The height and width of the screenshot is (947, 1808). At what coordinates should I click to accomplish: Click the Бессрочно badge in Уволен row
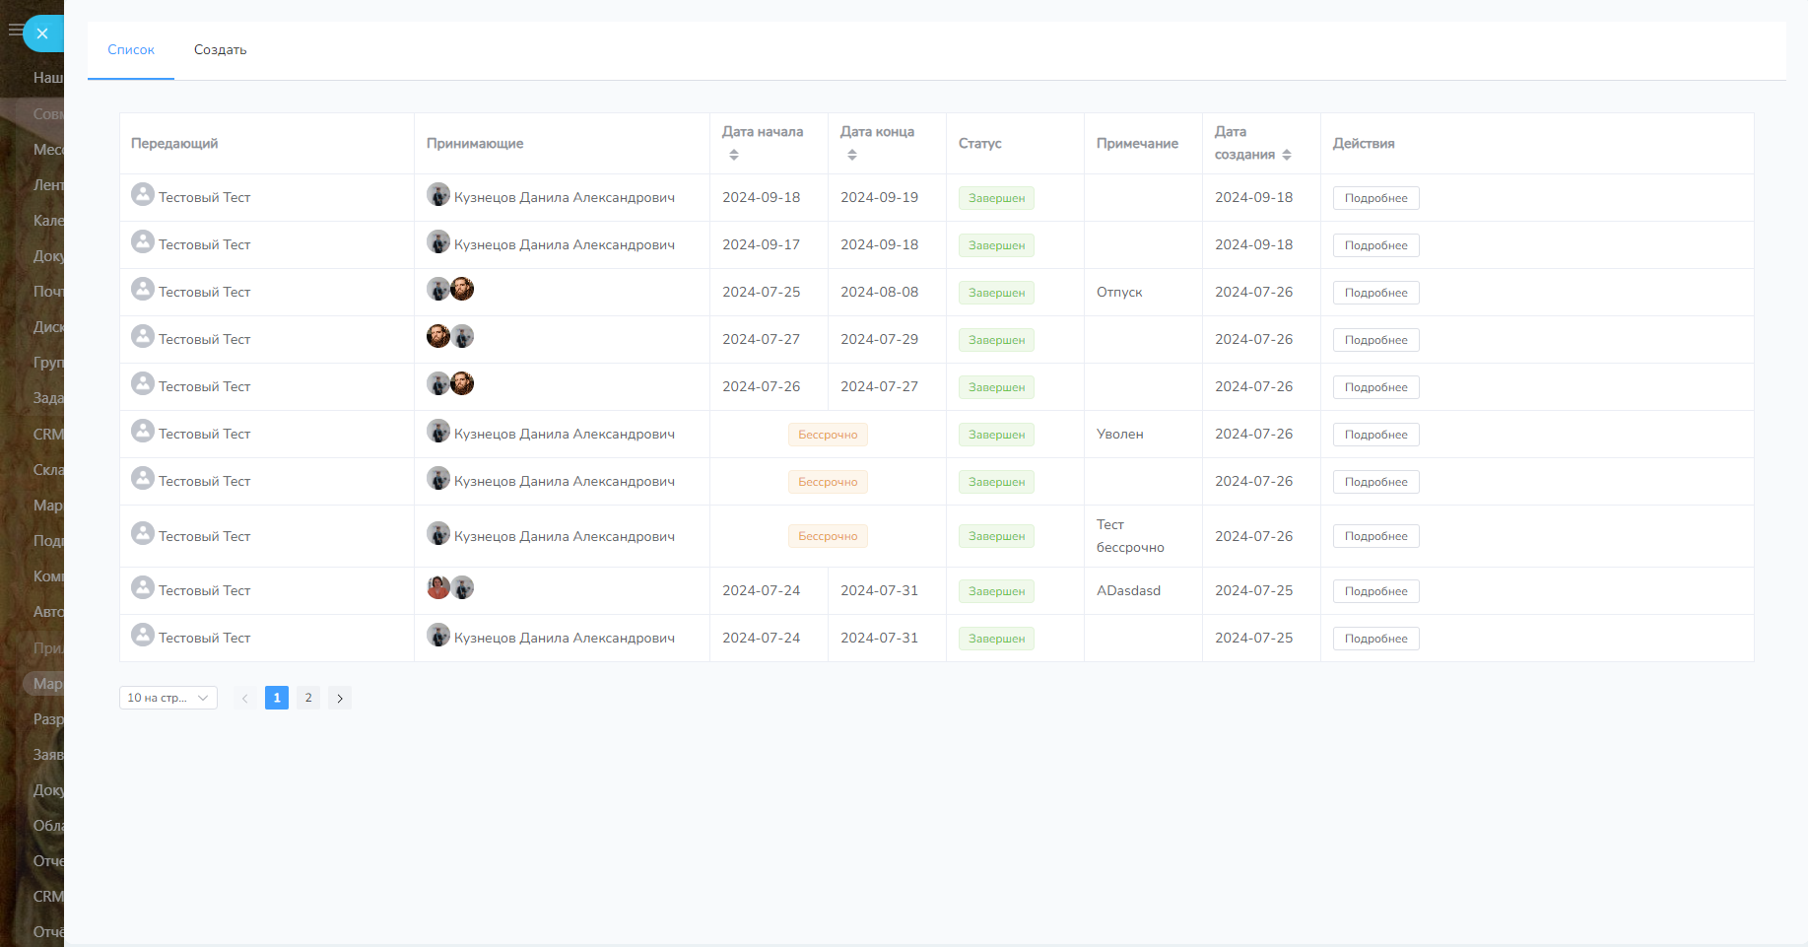click(x=828, y=435)
